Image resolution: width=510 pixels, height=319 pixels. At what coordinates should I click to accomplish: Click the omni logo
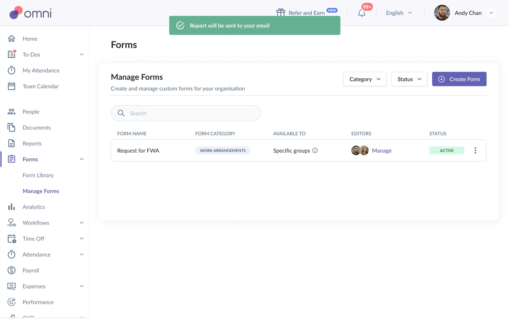30,13
